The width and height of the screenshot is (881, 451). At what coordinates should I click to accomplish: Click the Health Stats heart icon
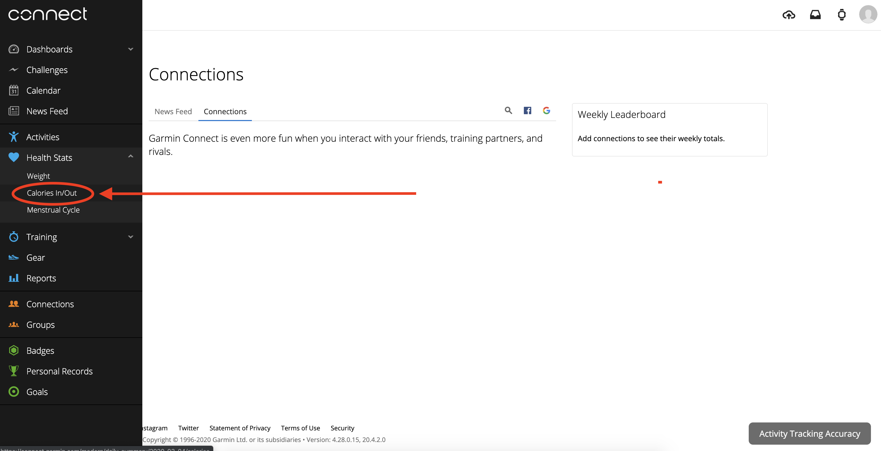pyautogui.click(x=14, y=157)
